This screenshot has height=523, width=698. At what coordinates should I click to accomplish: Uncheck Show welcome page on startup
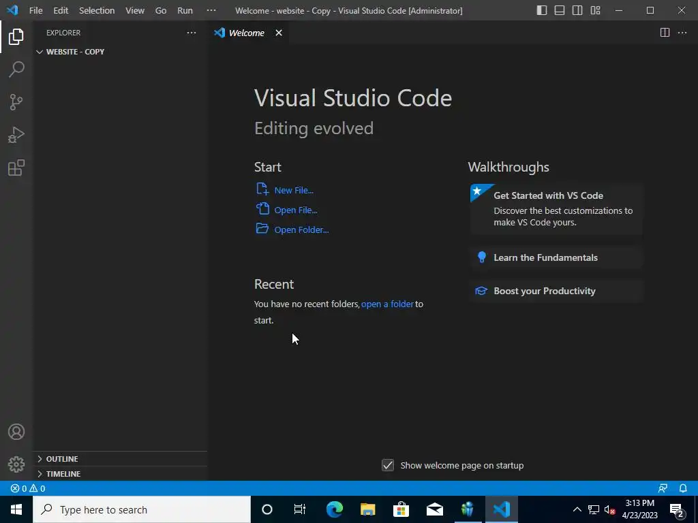tap(388, 465)
